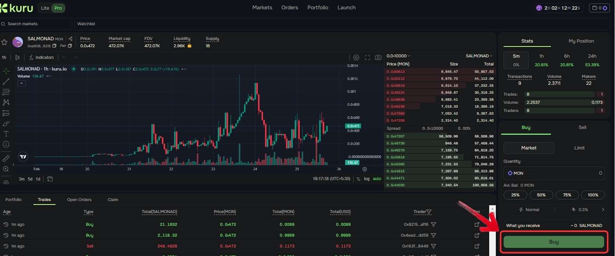615x256 pixels.
Task: Click the Search markets field
Action: (x=36, y=24)
